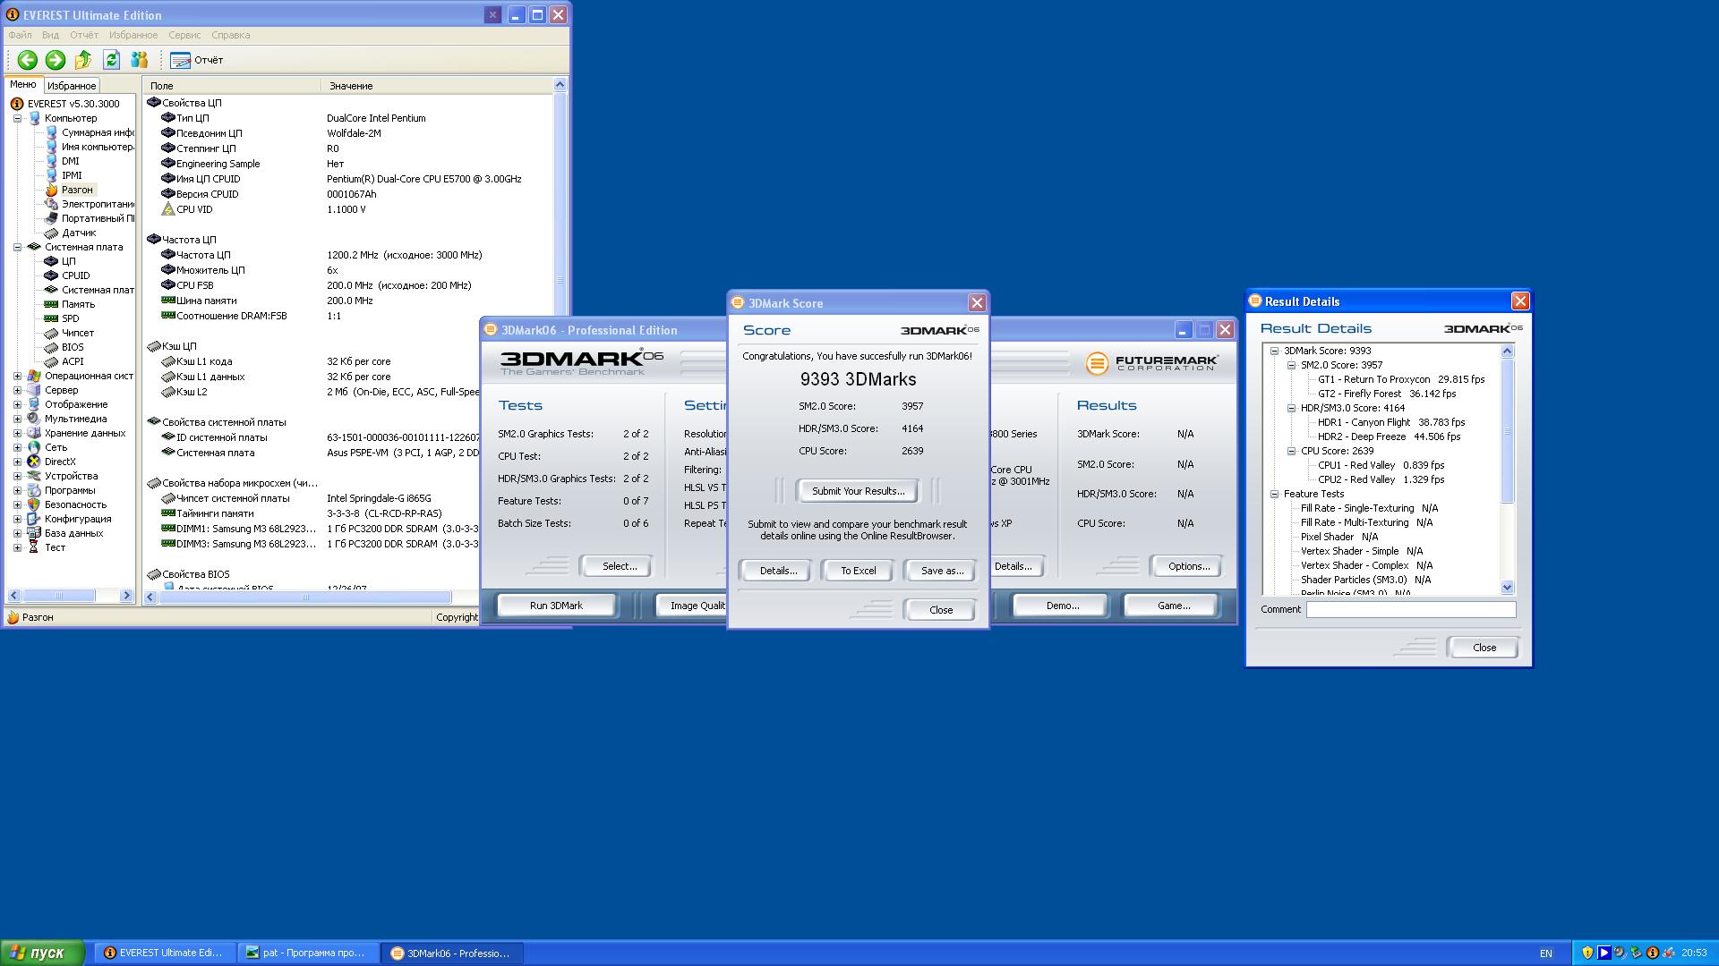
Task: Click into the Comment input field
Action: click(1410, 609)
